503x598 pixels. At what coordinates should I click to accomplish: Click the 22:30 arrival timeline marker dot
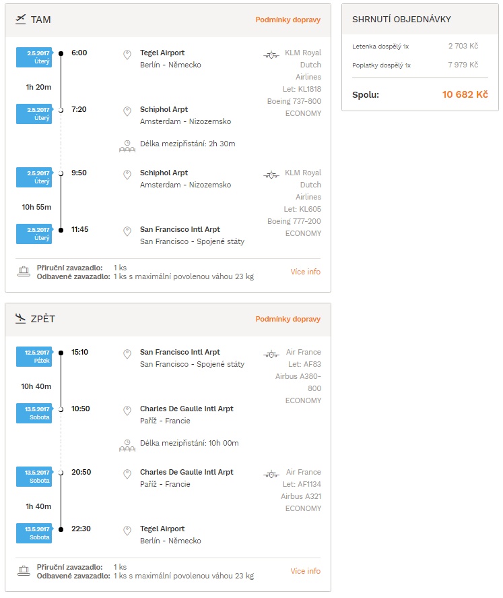coord(61,529)
